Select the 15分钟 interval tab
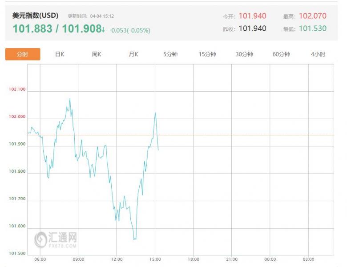The width and height of the screenshot is (347, 267). (207, 54)
